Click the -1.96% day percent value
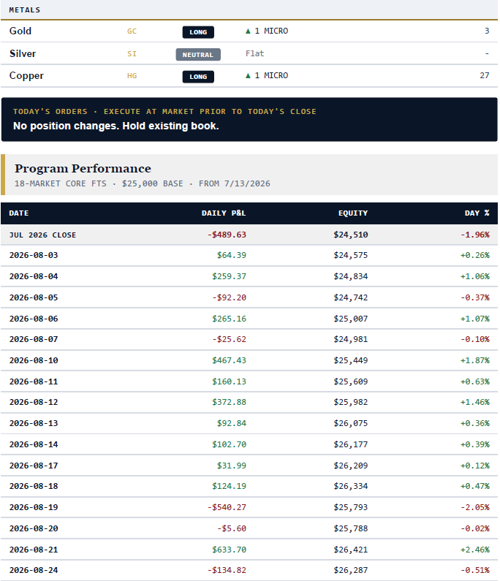Image resolution: width=500 pixels, height=581 pixels. (x=475, y=235)
